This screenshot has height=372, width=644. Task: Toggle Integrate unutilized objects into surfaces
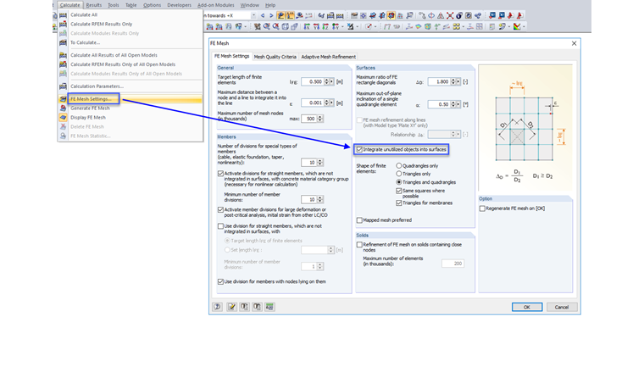pyautogui.click(x=359, y=149)
